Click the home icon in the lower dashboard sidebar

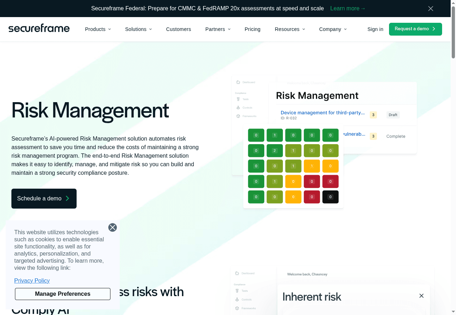(237, 273)
